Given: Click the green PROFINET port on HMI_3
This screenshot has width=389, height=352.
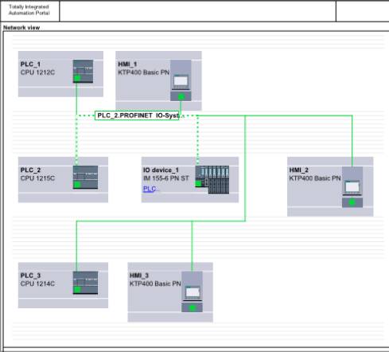Looking at the screenshot, I should pyautogui.click(x=193, y=307).
